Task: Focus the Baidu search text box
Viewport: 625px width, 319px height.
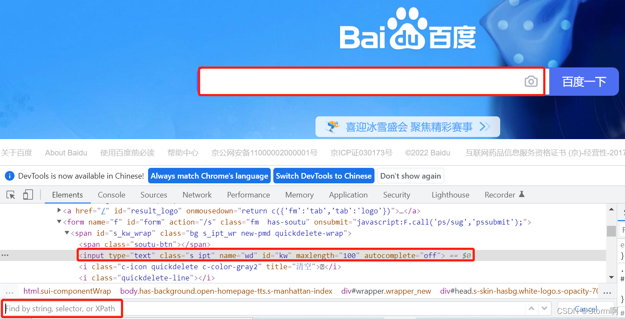Action: click(x=371, y=81)
